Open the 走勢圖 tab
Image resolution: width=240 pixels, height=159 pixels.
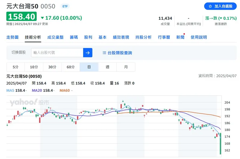point(13,37)
